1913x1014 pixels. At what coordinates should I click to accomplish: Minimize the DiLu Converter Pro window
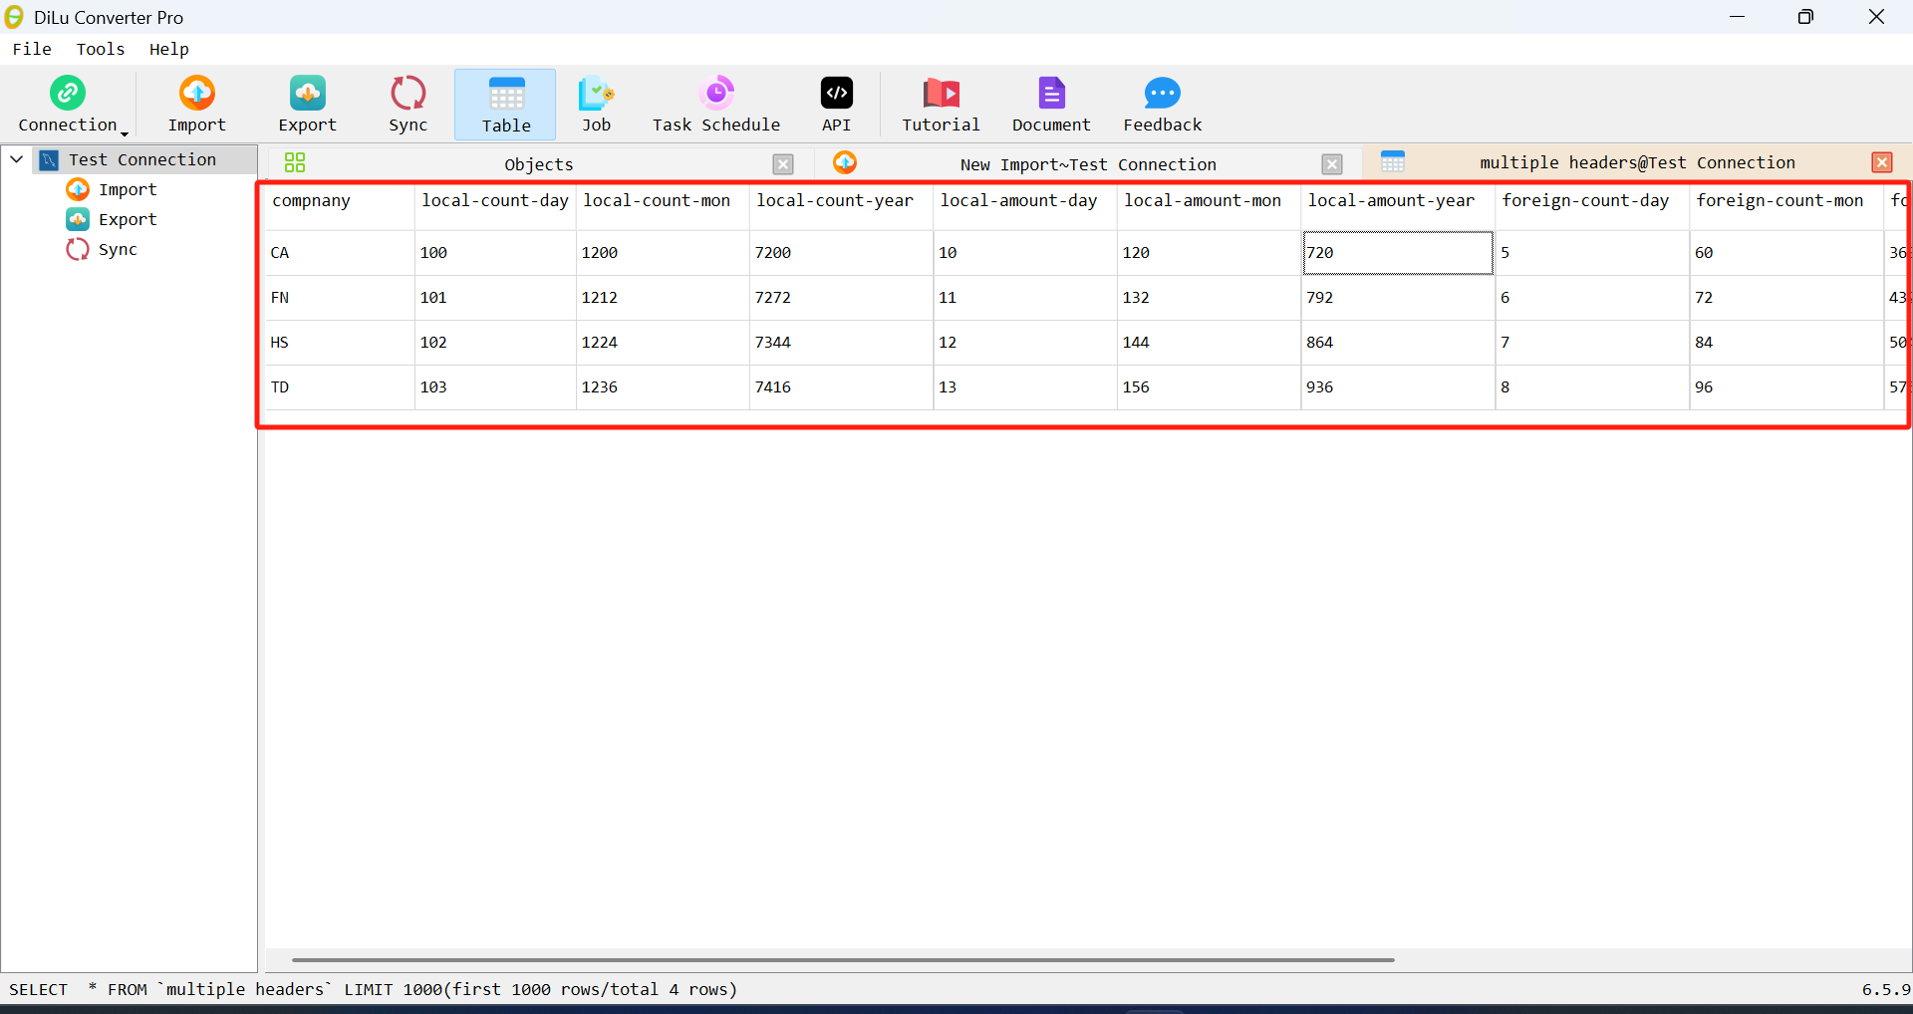(1738, 17)
